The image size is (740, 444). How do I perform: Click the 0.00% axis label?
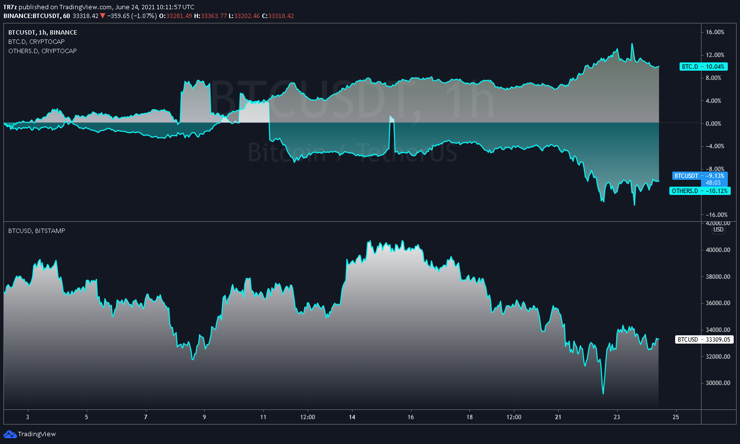click(714, 124)
